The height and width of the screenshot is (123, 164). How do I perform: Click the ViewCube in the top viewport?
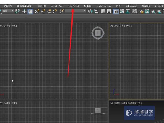tap(98, 33)
